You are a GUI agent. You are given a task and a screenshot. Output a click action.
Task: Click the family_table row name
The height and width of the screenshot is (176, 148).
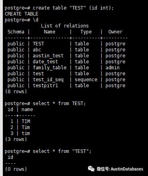(x=50, y=68)
